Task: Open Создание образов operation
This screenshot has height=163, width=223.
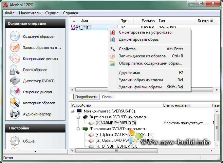Action: click(38, 37)
